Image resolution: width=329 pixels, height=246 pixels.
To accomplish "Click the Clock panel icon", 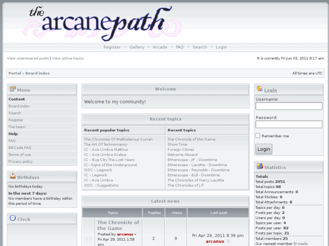I will click(13, 218).
